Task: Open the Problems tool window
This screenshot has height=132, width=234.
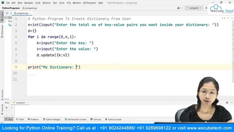Action: click(x=33, y=120)
